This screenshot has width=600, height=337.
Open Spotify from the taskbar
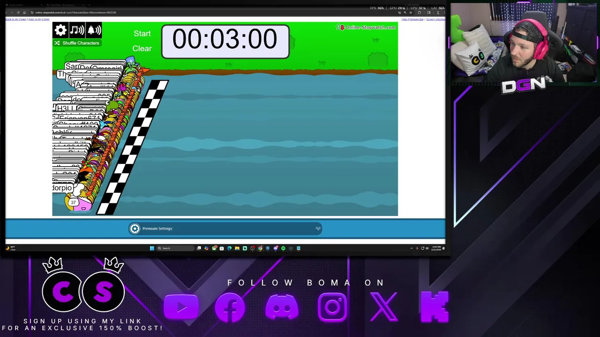tap(283, 248)
